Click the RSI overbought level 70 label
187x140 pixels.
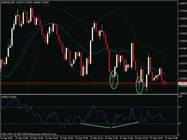click(x=180, y=107)
